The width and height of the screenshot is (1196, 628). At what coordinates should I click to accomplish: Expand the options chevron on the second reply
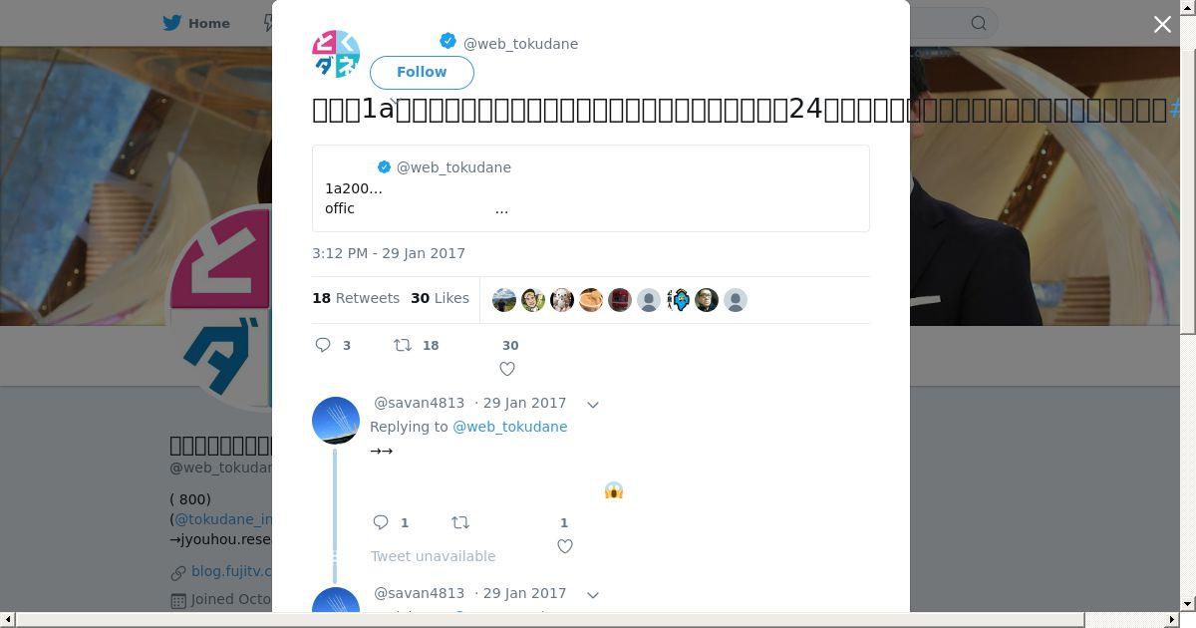[x=593, y=594]
